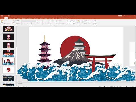This screenshot has height=102, width=136.
Task: Open the Align Text dropdown
Action: click(x=59, y=22)
